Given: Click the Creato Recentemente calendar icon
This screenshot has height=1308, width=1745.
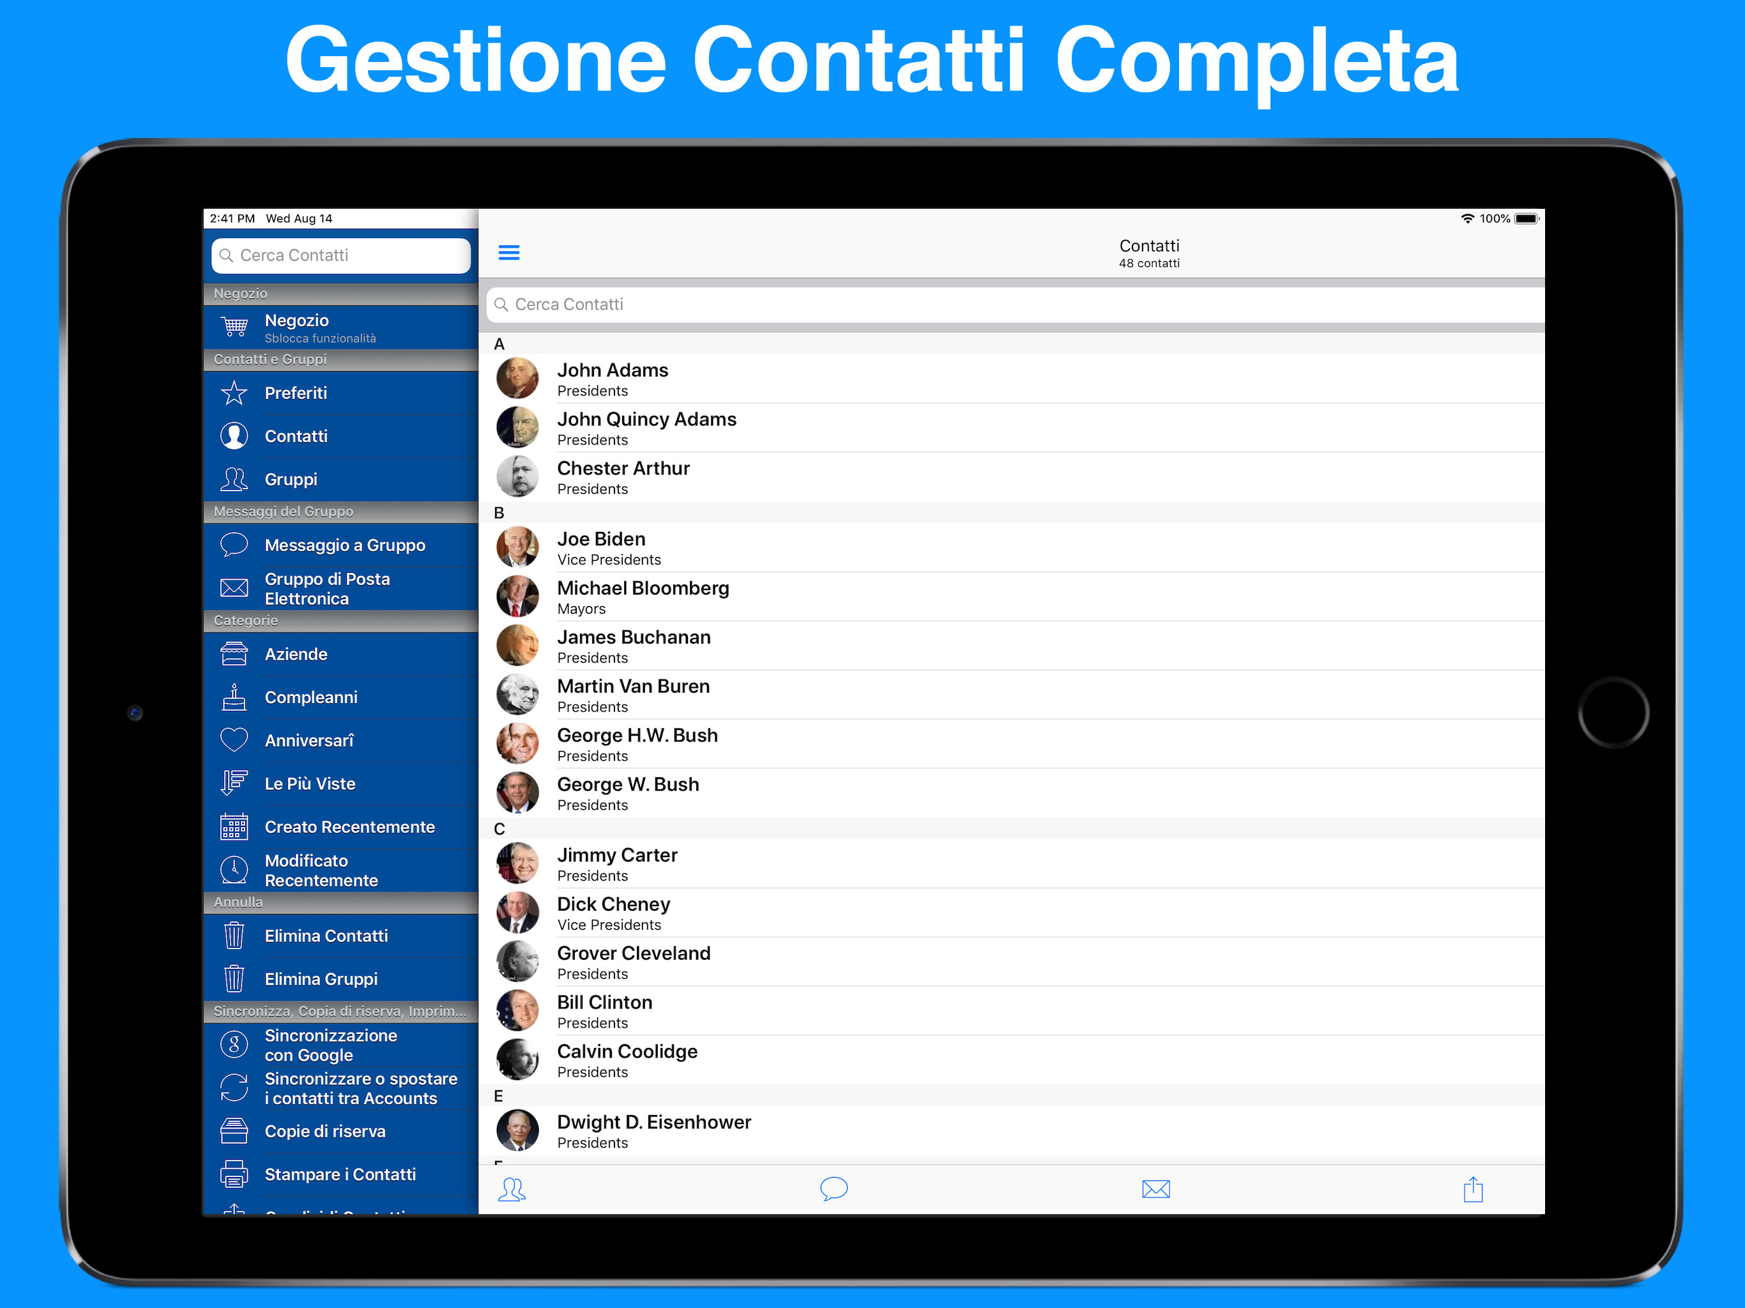Looking at the screenshot, I should click(234, 827).
